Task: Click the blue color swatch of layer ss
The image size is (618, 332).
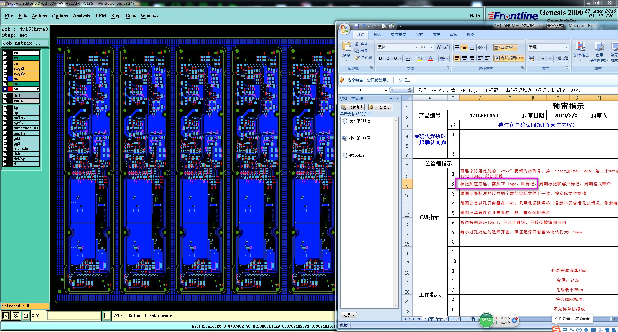Action: (x=10, y=79)
